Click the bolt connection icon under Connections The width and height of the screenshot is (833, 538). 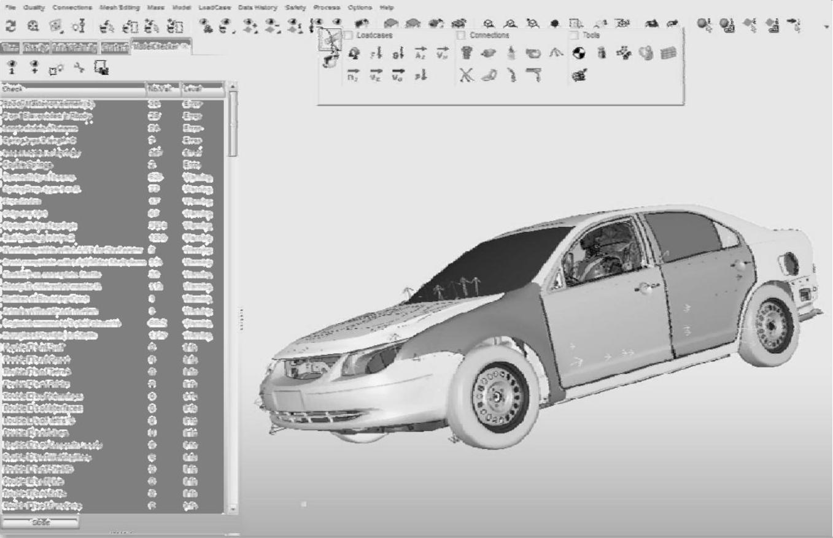pos(467,54)
